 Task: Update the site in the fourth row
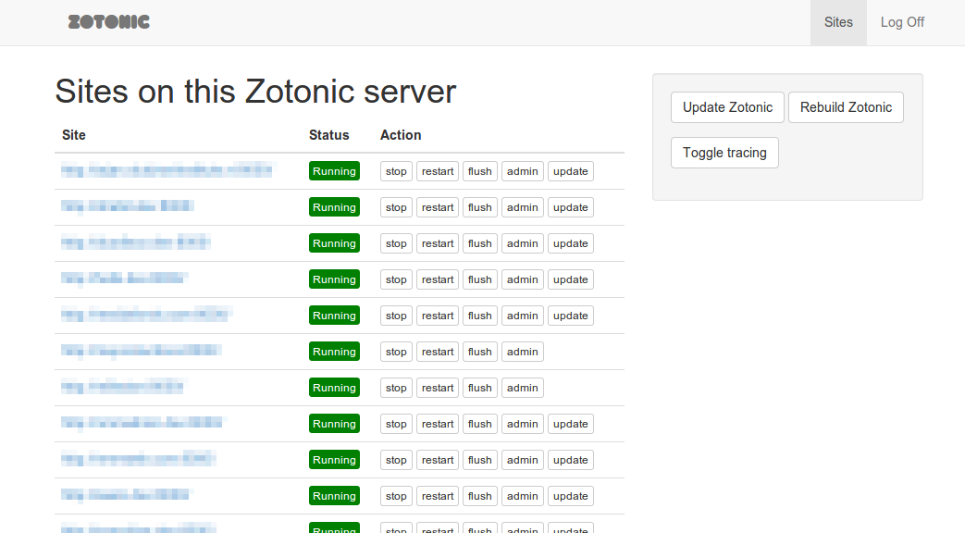[x=571, y=279]
